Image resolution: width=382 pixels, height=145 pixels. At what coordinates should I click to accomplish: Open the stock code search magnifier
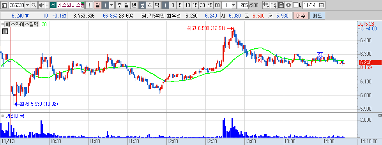pos(34,5)
